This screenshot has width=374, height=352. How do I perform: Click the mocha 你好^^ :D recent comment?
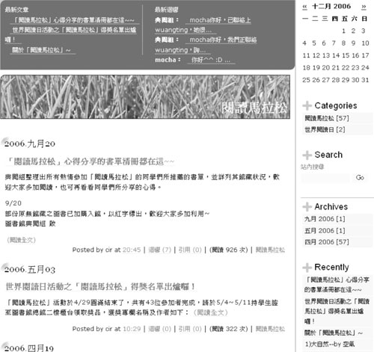pos(211,60)
